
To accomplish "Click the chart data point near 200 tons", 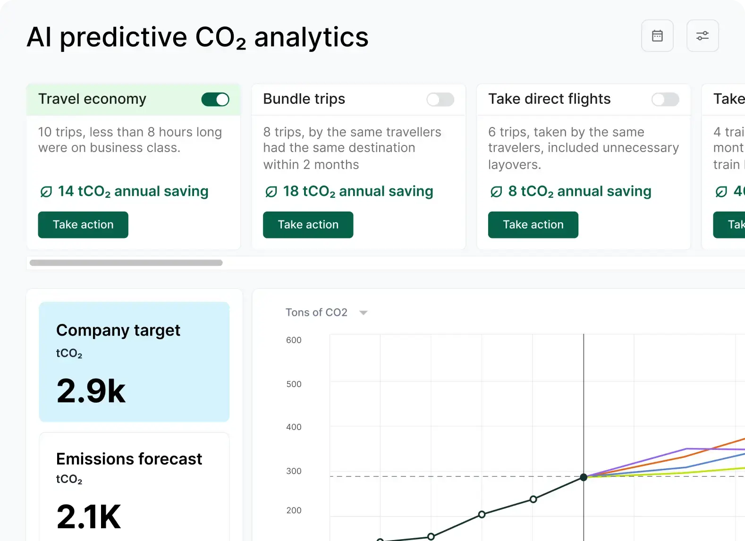I will (482, 515).
